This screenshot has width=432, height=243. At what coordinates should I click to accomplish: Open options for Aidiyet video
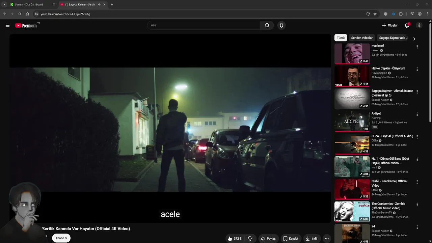pyautogui.click(x=417, y=114)
